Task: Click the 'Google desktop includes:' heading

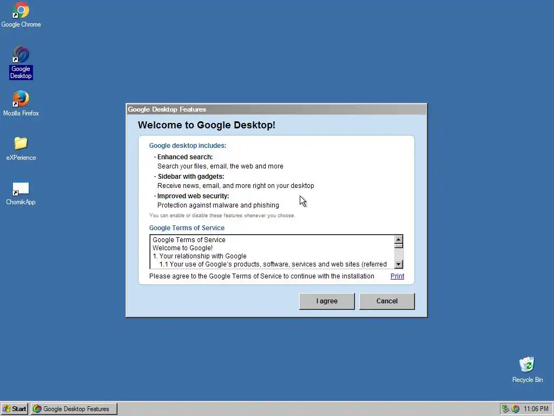Action: tap(188, 145)
